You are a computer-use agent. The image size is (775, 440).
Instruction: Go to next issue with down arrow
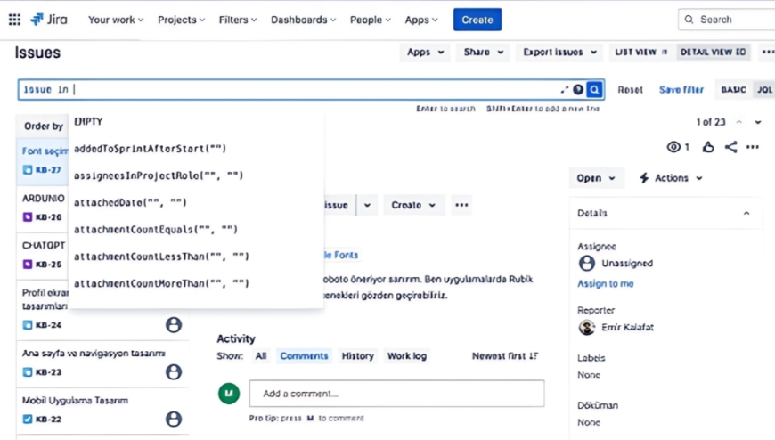pyautogui.click(x=758, y=122)
